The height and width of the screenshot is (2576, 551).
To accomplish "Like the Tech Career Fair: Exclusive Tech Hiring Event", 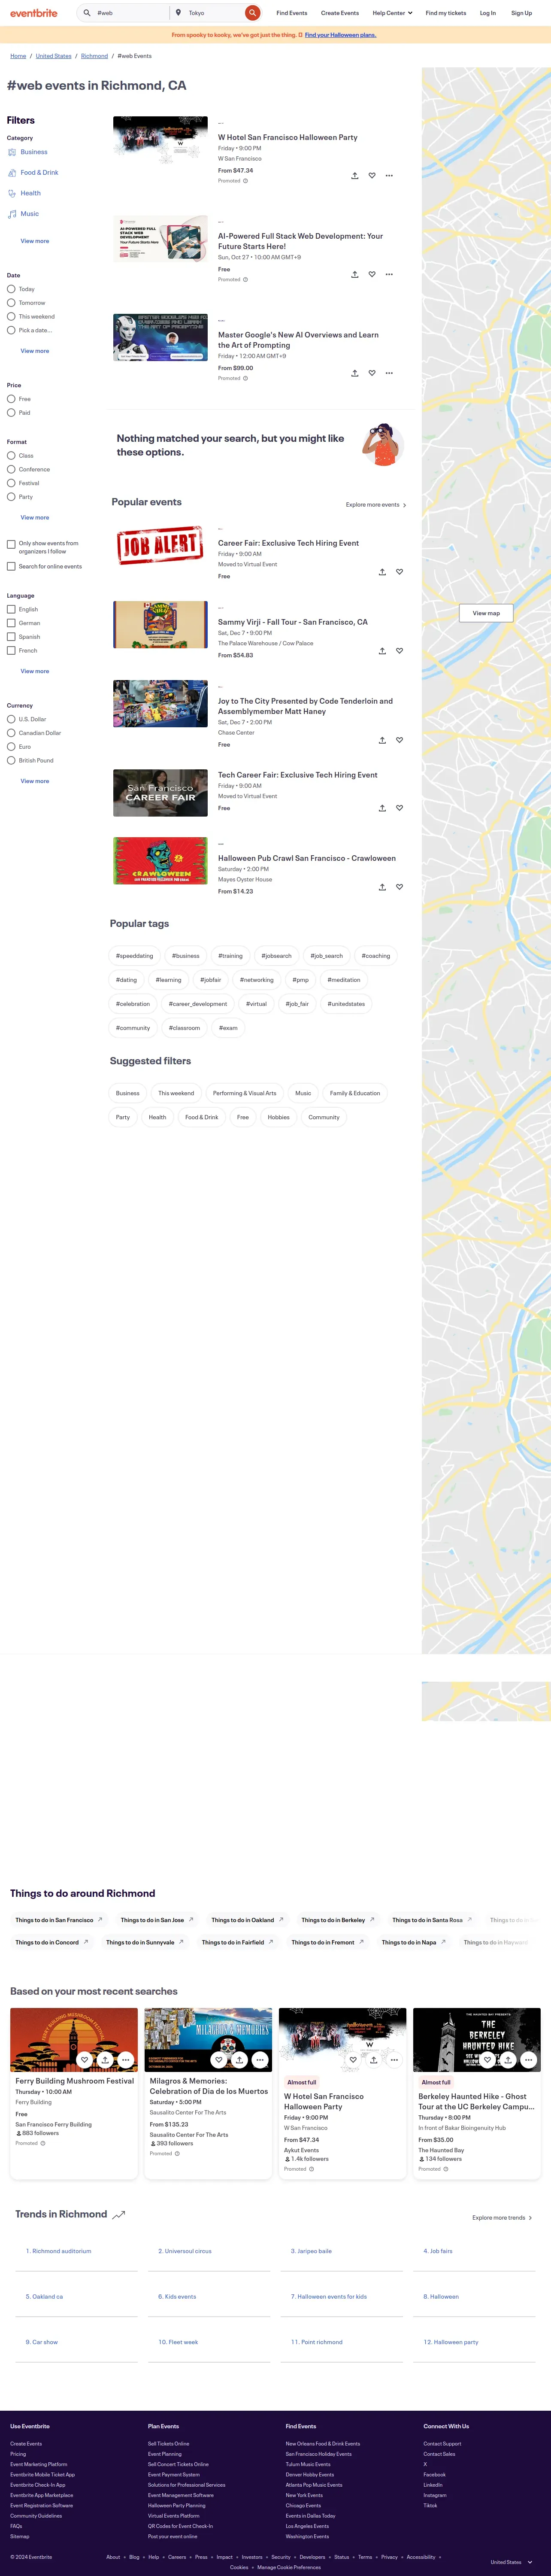I will (399, 808).
